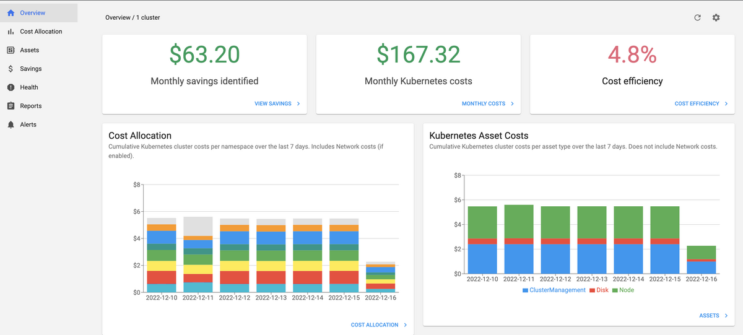Open settings via gear icon
The width and height of the screenshot is (743, 335).
[x=716, y=17]
